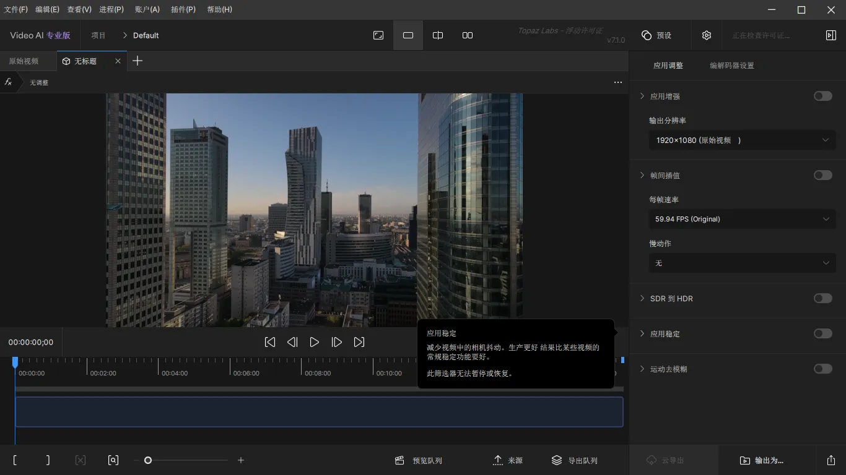Screen dimensions: 846x475
Task: Click the play button in playback controls
Action: tap(315, 342)
